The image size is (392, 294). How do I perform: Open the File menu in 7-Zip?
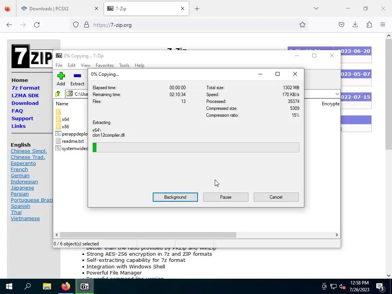(x=59, y=65)
